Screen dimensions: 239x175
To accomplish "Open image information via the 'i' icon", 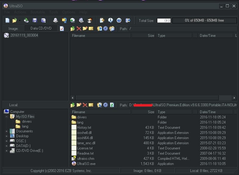I will (111, 20).
